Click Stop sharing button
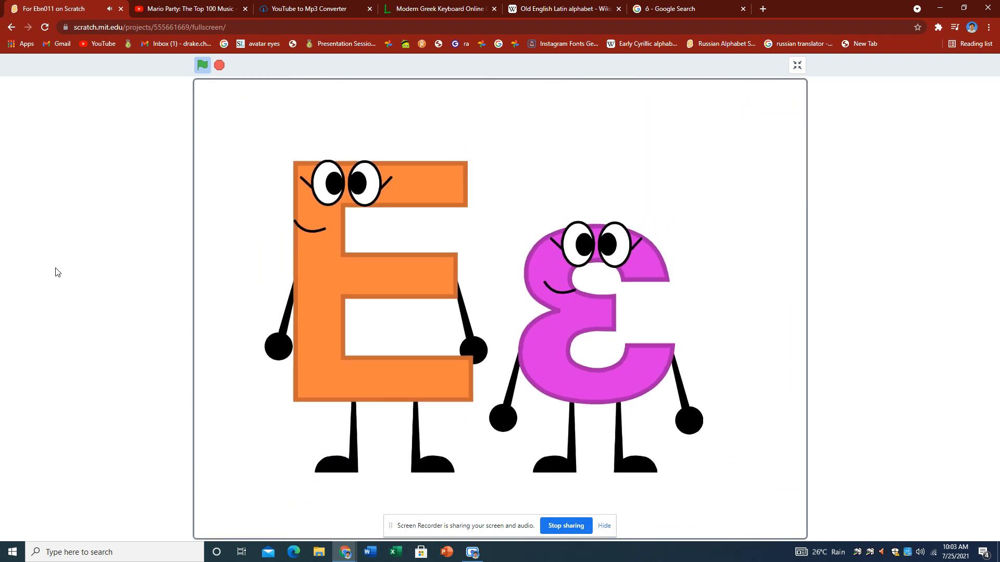The height and width of the screenshot is (562, 1000). coord(566,526)
